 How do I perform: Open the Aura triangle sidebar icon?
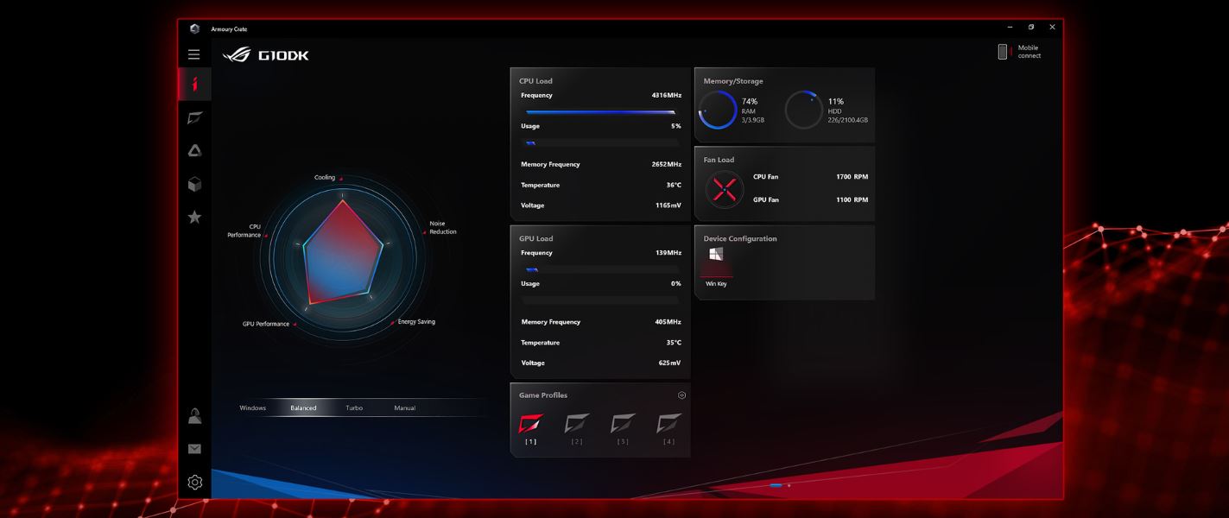(x=195, y=151)
